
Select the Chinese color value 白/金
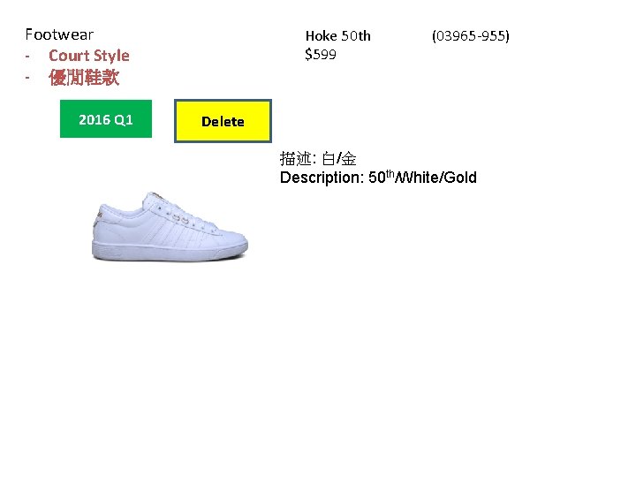pyautogui.click(x=339, y=159)
